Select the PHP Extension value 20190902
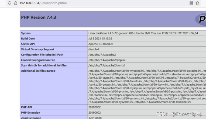 [94, 113]
